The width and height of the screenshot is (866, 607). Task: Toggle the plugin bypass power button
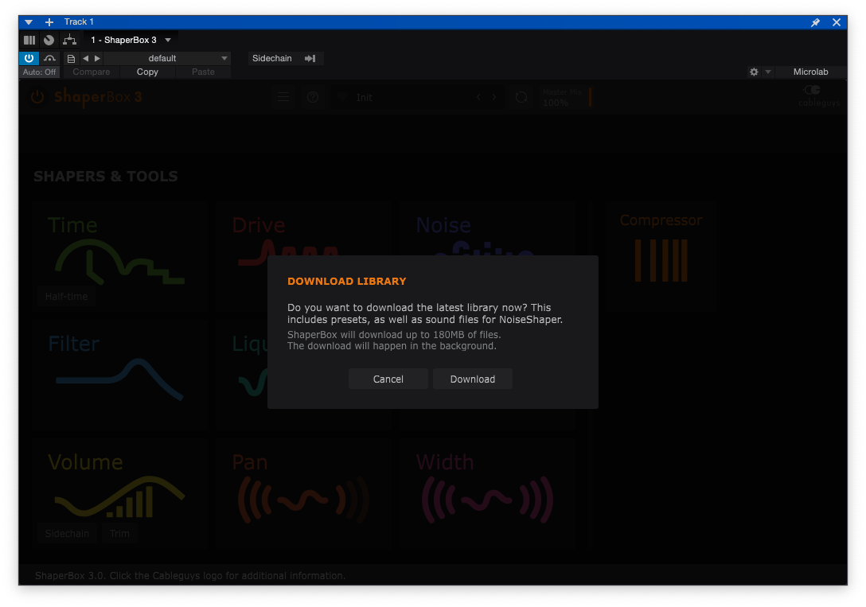[29, 58]
